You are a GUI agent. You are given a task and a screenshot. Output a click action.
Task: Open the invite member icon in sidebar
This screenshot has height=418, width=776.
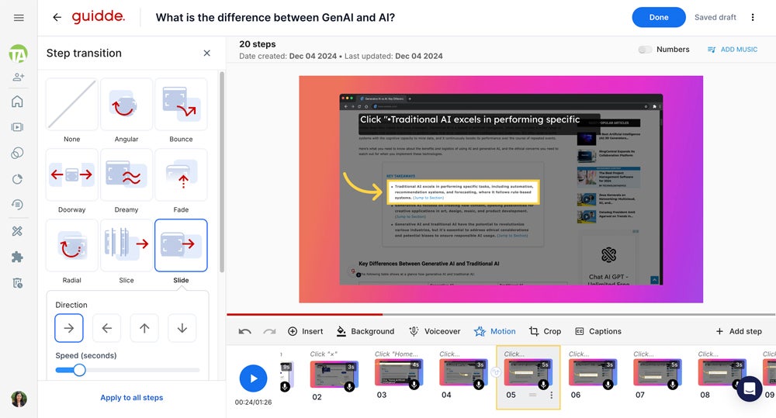coord(19,77)
